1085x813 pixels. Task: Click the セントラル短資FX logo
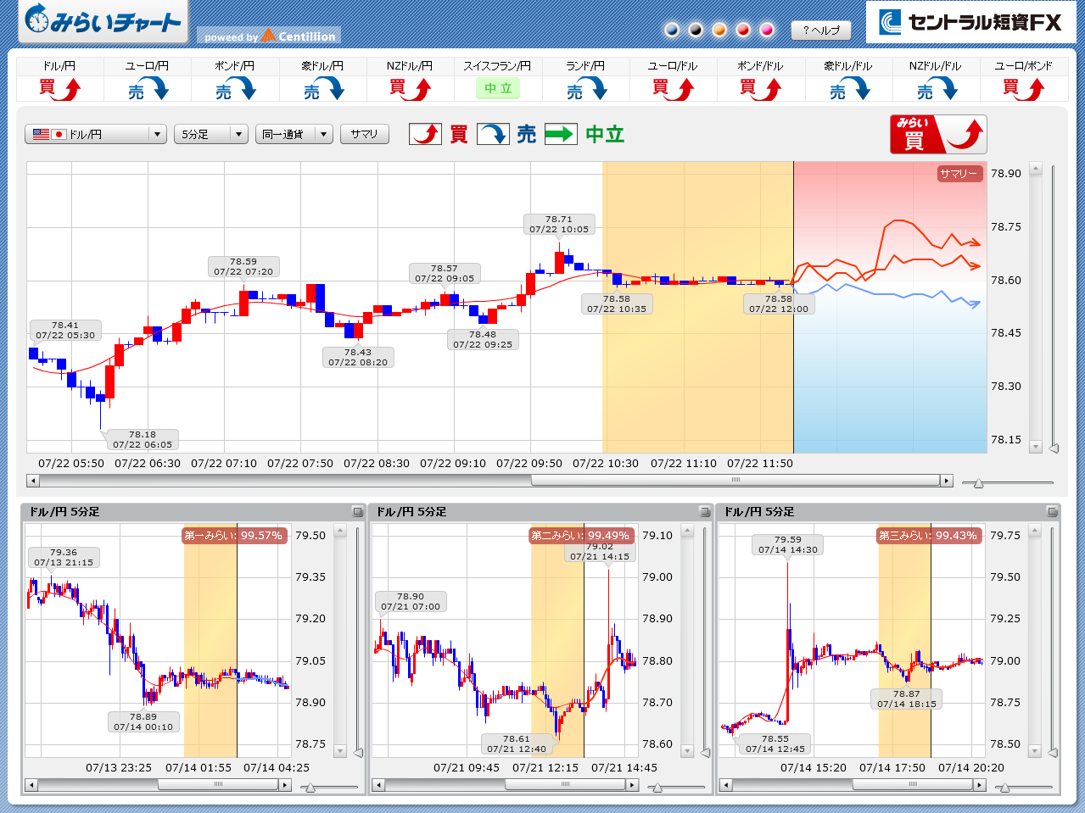[x=970, y=22]
